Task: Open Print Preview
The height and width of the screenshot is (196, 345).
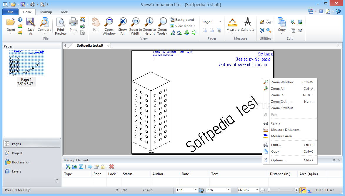Action: 61,26
